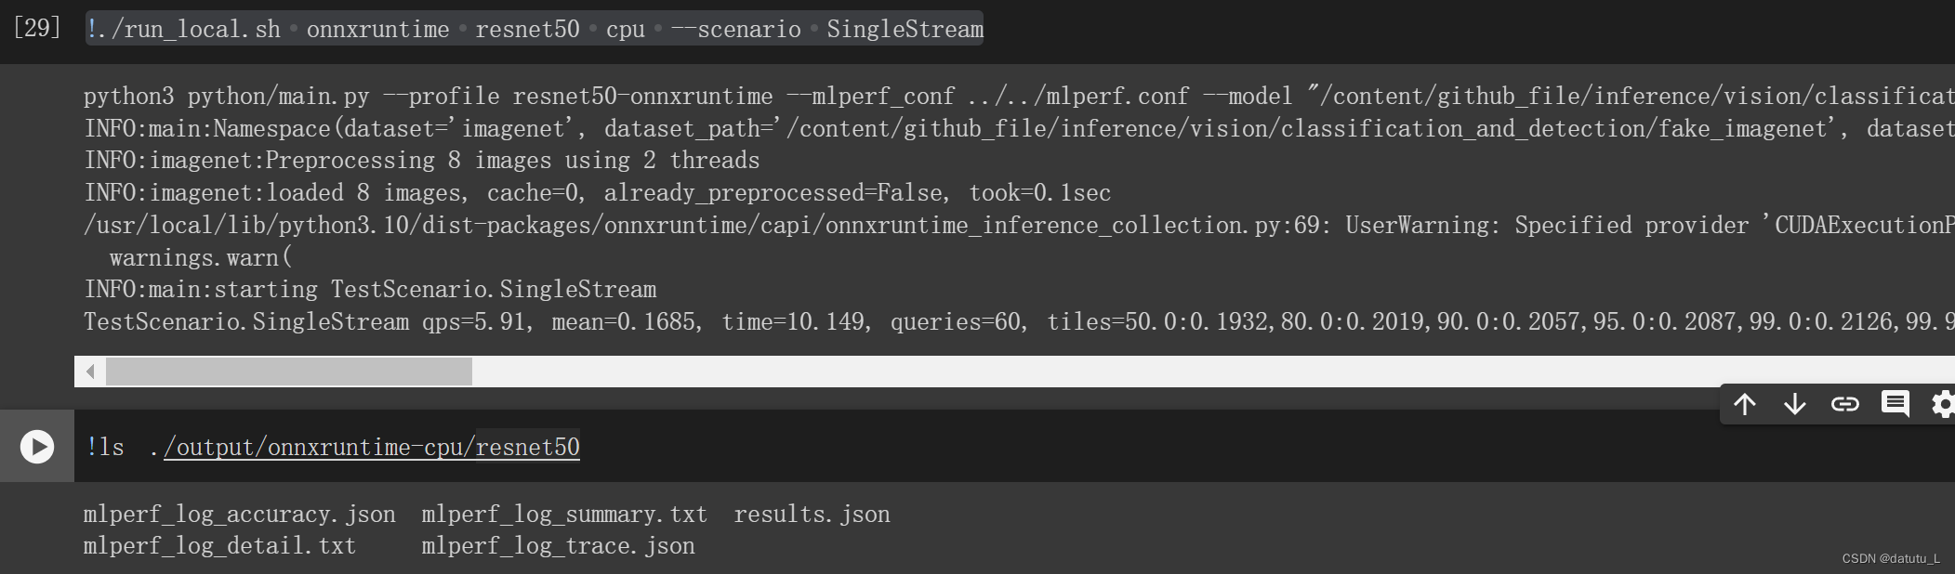This screenshot has height=574, width=1955.
Task: Click the comment bubble icon in cell toolbar
Action: pos(1896,404)
